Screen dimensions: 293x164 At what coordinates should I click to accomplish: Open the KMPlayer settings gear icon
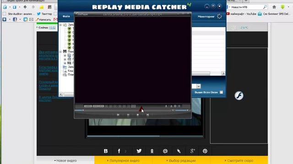click(175, 106)
